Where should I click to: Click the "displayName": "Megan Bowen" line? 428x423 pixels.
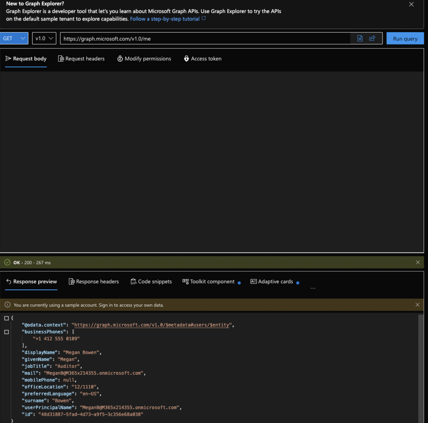[62, 352]
